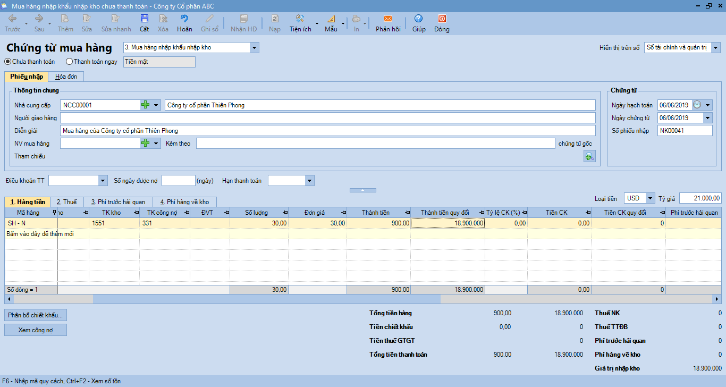The width and height of the screenshot is (726, 387).
Task: Open Ngày hạch toán date dropdown
Action: click(x=708, y=105)
